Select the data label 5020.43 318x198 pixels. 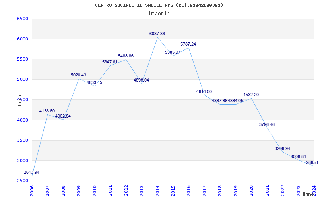pos(78,75)
